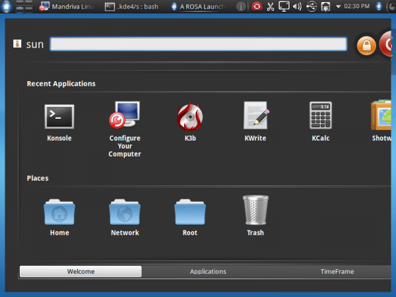Screen dimensions: 396x297
Task: Focus the launcher search field
Action: (x=198, y=44)
